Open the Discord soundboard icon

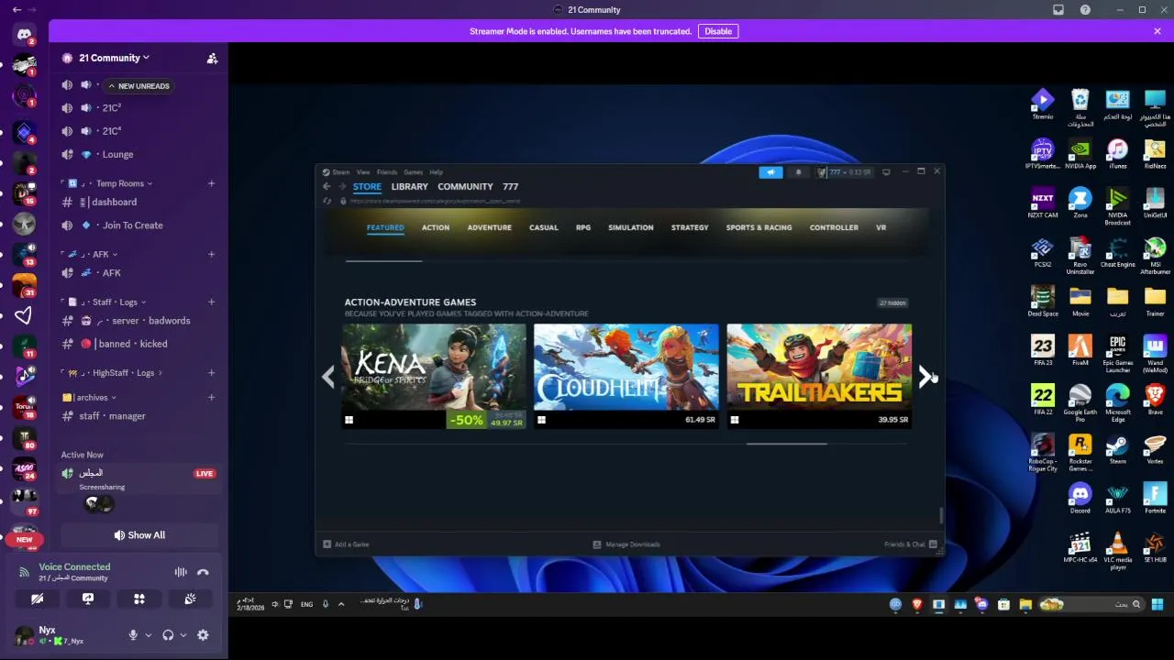pyautogui.click(x=190, y=599)
